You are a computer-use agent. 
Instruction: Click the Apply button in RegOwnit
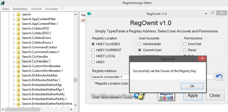193,95
